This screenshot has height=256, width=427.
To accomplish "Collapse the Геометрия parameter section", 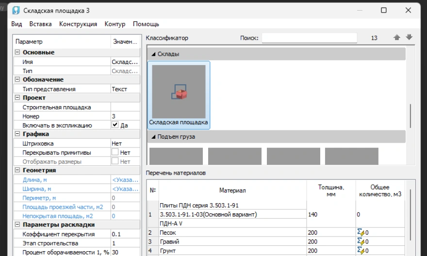I will (x=17, y=170).
